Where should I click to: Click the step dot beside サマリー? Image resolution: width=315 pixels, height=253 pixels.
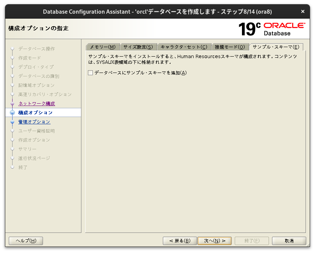(13, 149)
